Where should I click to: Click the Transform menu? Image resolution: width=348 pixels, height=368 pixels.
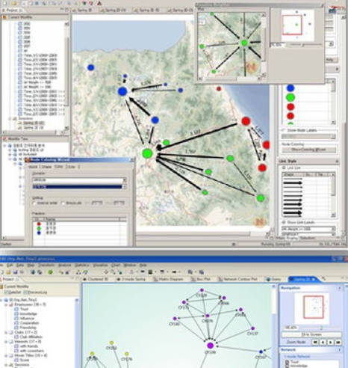(x=46, y=265)
